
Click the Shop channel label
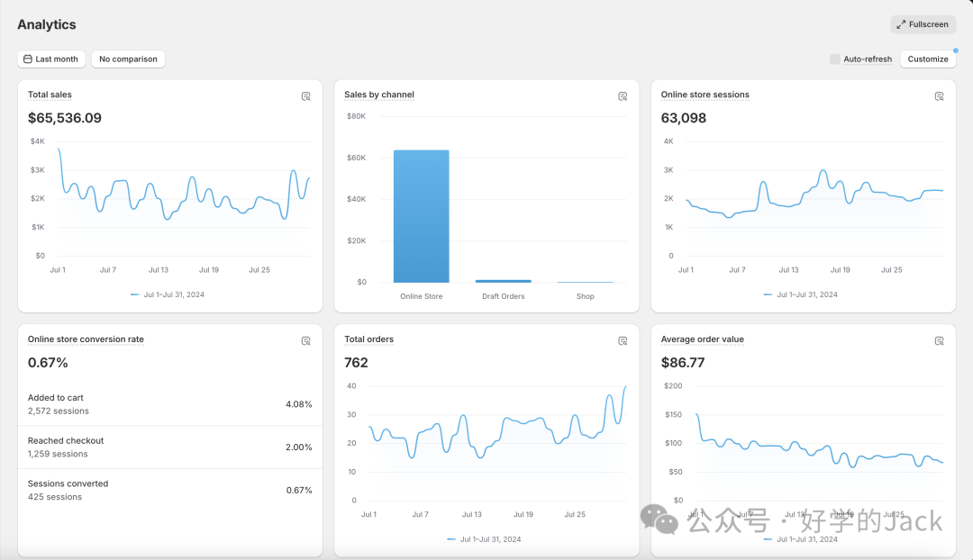(x=586, y=296)
